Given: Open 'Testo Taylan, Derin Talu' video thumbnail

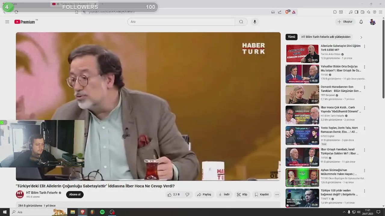Looking at the screenshot, I should point(302,135).
